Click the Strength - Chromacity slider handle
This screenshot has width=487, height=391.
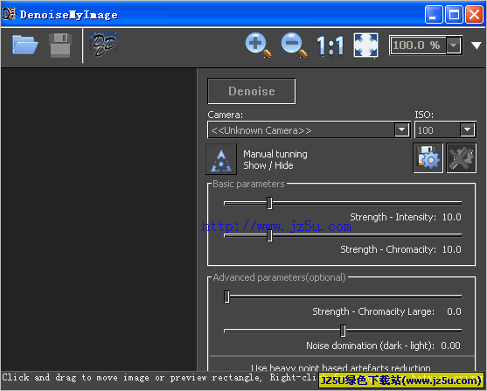[269, 235]
